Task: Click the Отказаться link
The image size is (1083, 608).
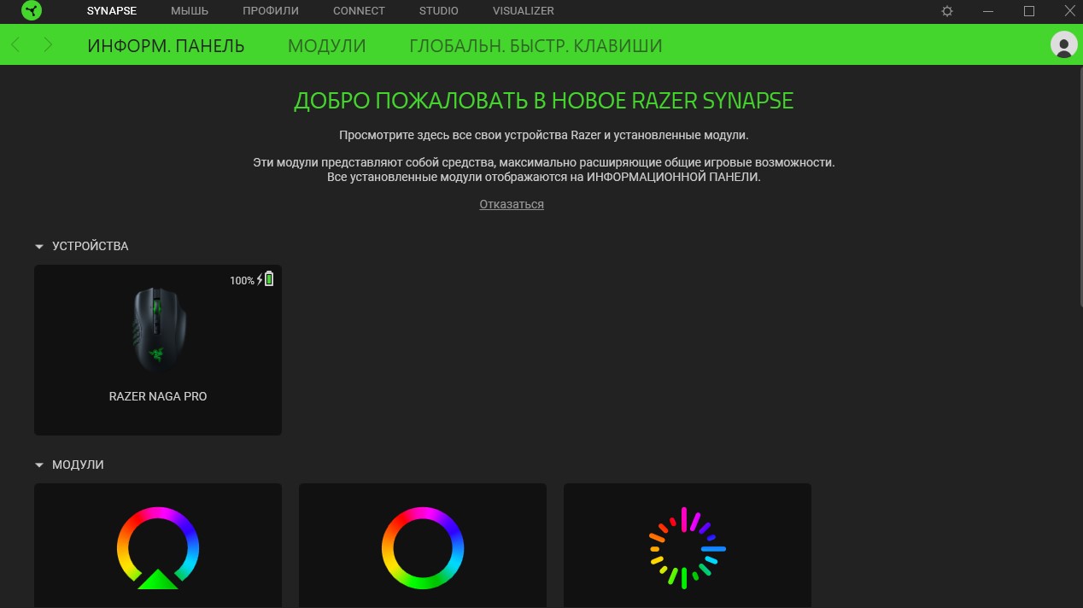Action: pos(512,204)
